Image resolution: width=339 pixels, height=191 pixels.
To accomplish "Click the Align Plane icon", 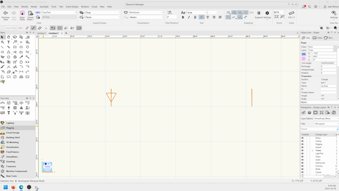I will tap(22, 13).
